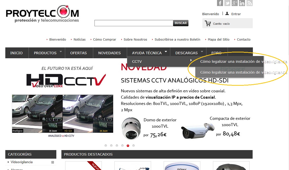
Task: Click the product thumbnail with NUEVO ribbon
Action: pyautogui.click(x=84, y=165)
